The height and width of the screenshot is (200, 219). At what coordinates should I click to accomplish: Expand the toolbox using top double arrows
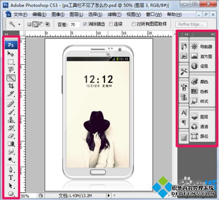point(7,34)
